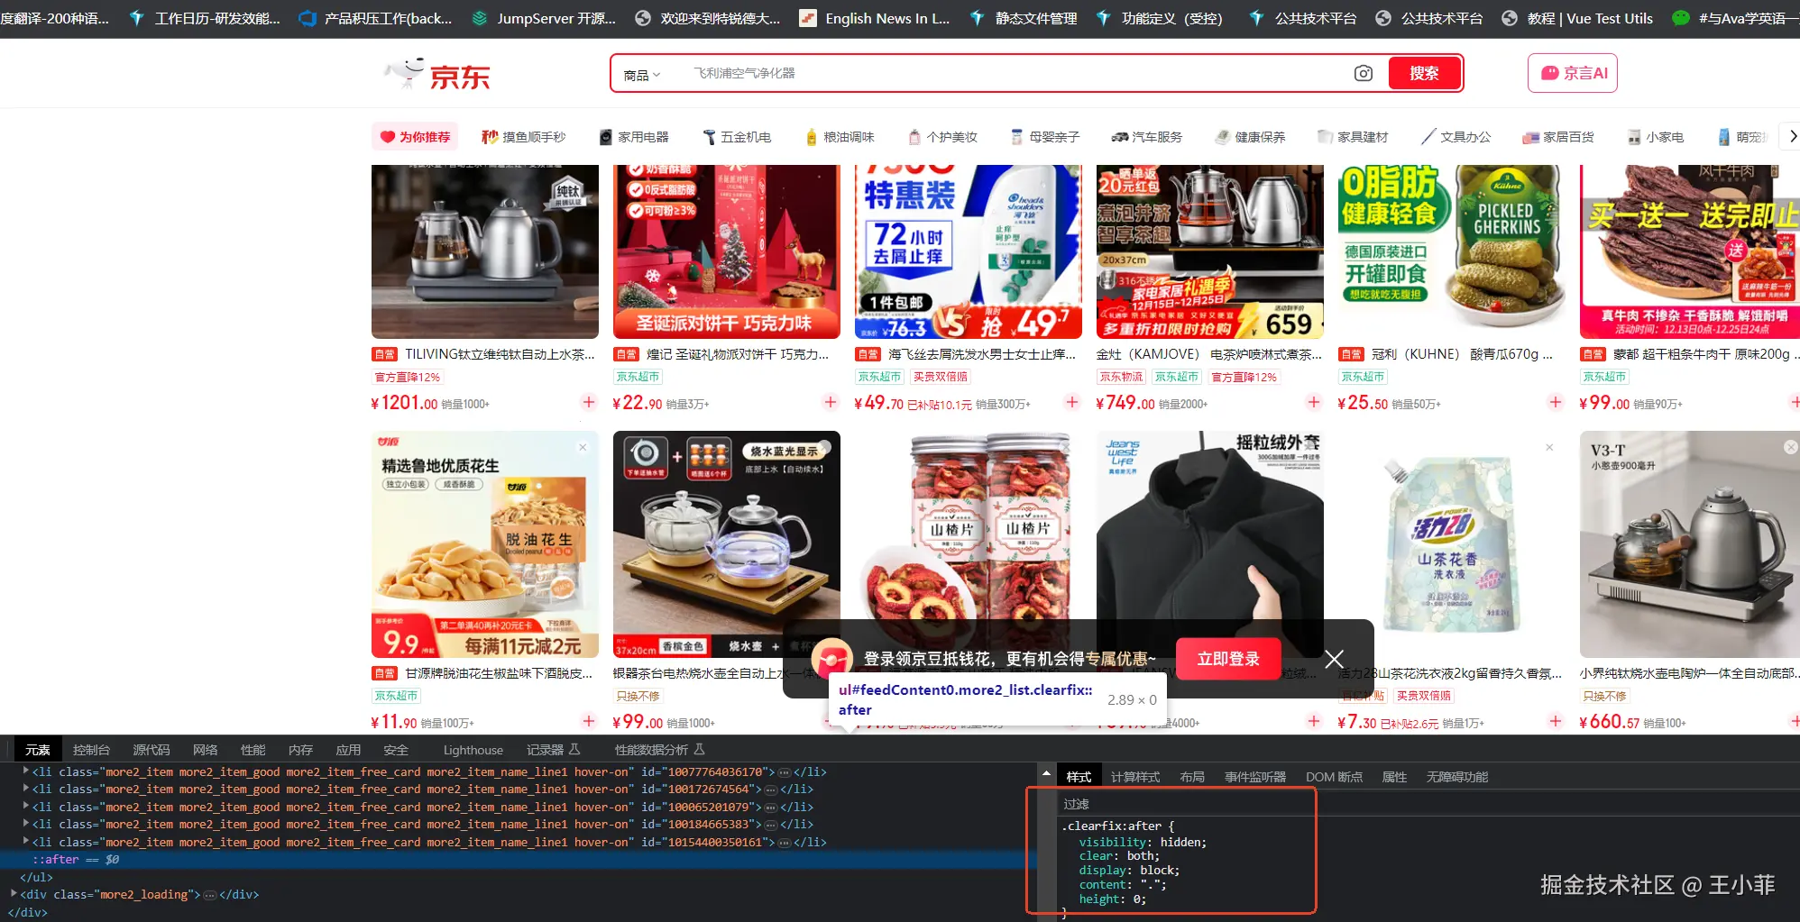
Task: Switch to DevTools 性能 tab
Action: pos(253,750)
